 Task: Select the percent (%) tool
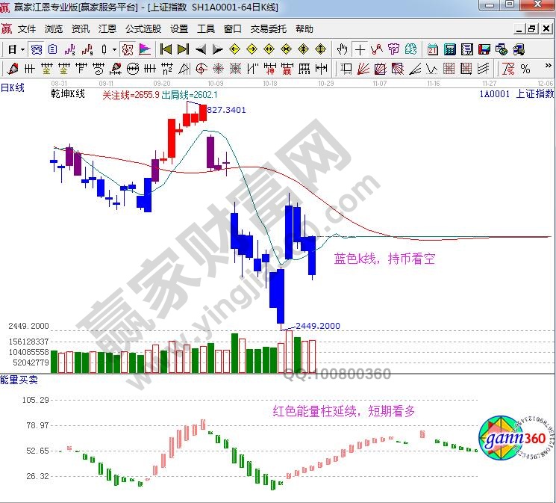tap(525, 69)
